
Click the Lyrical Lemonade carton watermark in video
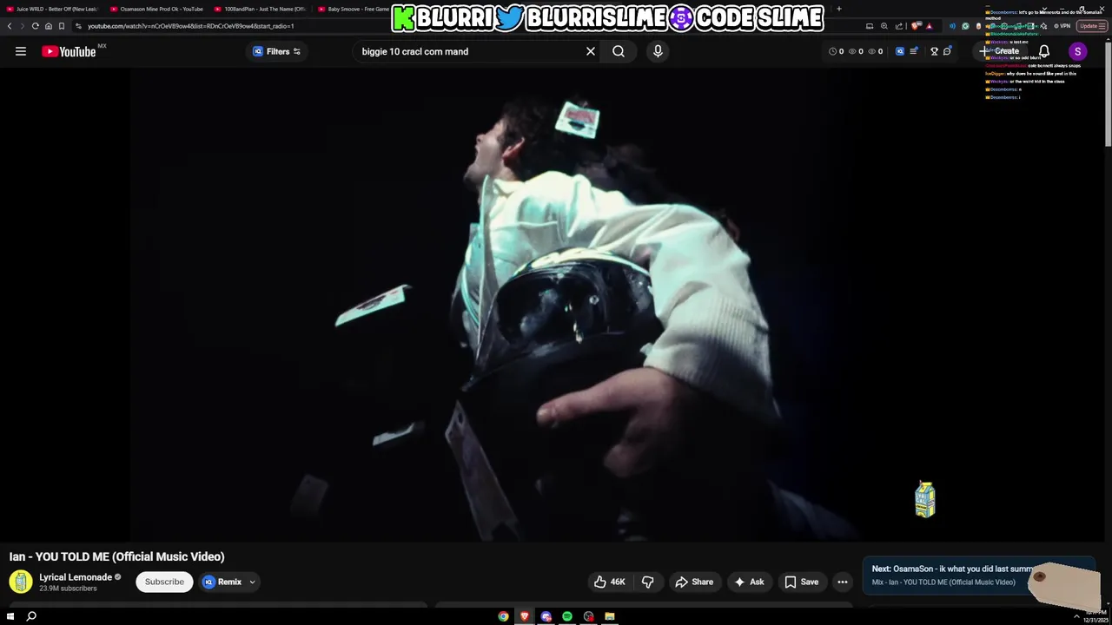tap(925, 499)
